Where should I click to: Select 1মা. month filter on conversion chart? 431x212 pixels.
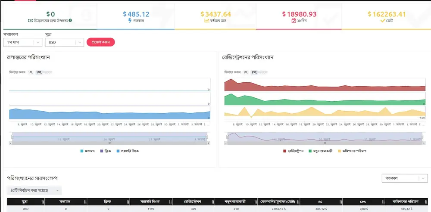[x=38, y=72]
